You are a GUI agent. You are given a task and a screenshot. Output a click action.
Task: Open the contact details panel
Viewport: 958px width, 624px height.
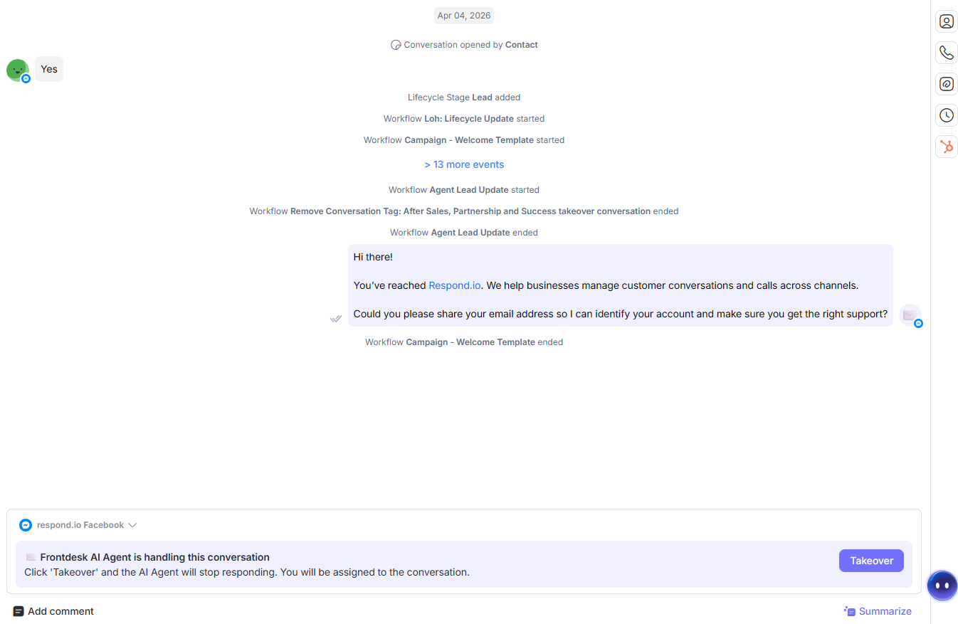946,21
